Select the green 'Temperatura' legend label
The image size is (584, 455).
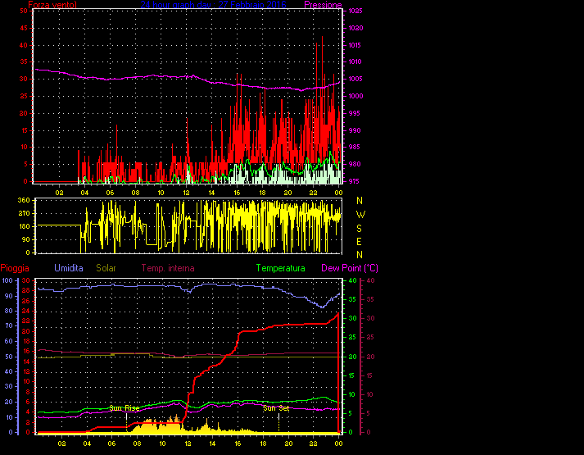point(280,268)
